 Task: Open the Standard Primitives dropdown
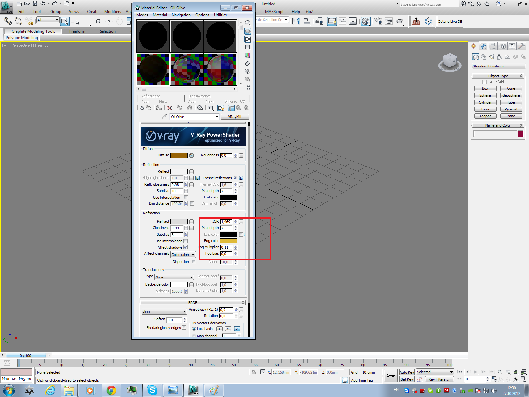499,66
